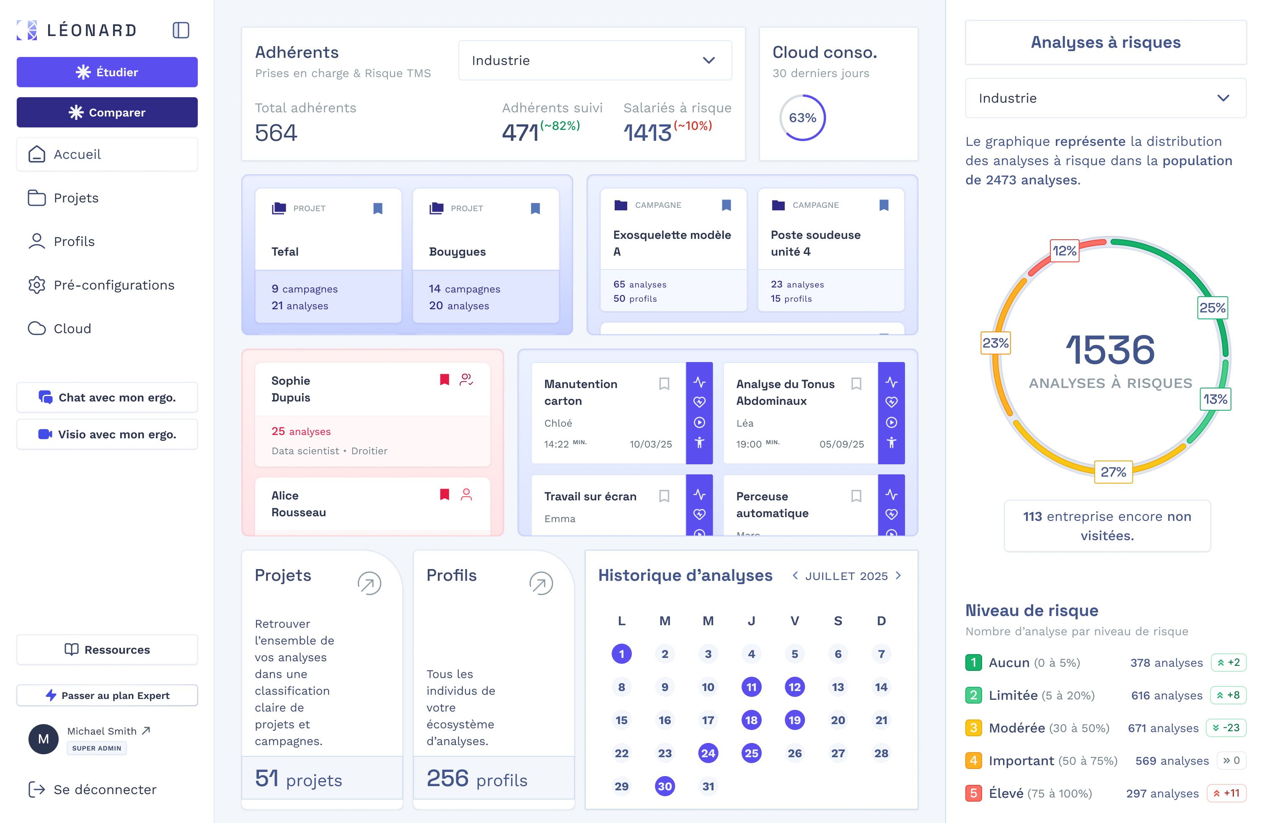Bookmark the Travail sur écran analysis

664,496
